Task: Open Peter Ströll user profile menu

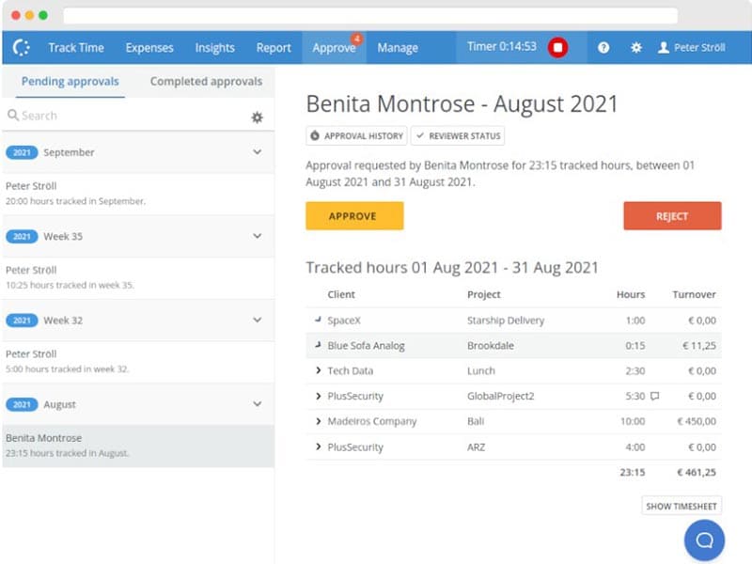Action: pyautogui.click(x=691, y=48)
